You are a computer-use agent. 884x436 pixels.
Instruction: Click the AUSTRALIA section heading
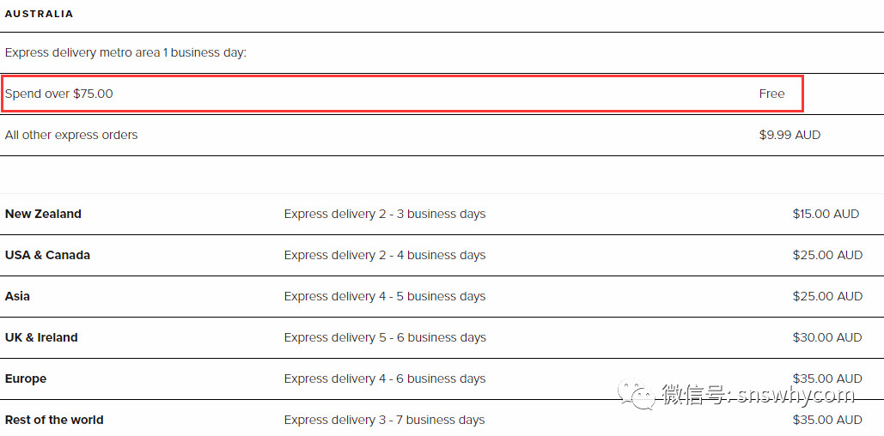click(40, 14)
